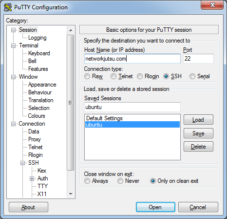Collapse the Terminal tree node
227x219 pixels.
pyautogui.click(x=13, y=45)
